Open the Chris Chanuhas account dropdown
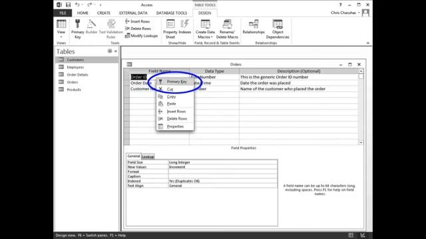Image resolution: width=426 pixels, height=239 pixels. pyautogui.click(x=345, y=13)
